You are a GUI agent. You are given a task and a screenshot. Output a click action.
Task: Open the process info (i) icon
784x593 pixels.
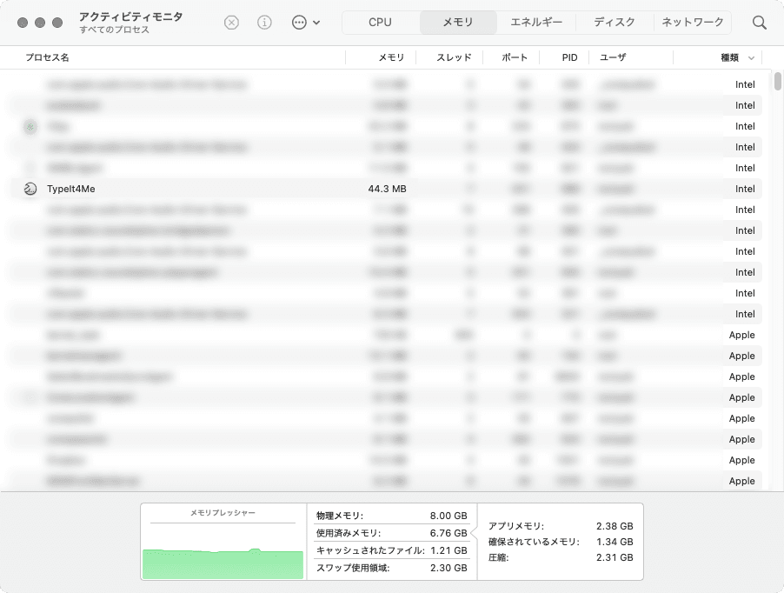264,23
